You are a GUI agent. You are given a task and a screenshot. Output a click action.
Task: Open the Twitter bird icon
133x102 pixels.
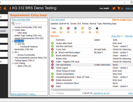coord(114,8)
